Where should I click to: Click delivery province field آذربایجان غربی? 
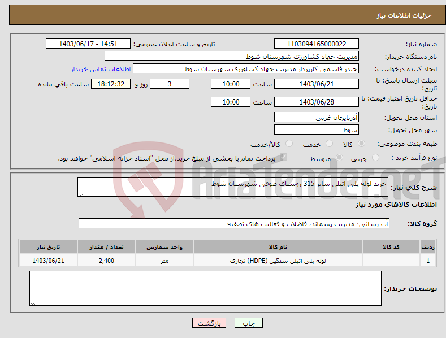tap(317, 118)
